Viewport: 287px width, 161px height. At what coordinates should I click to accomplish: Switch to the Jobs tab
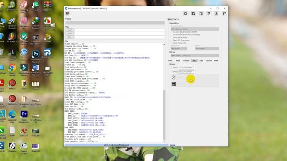(170, 19)
